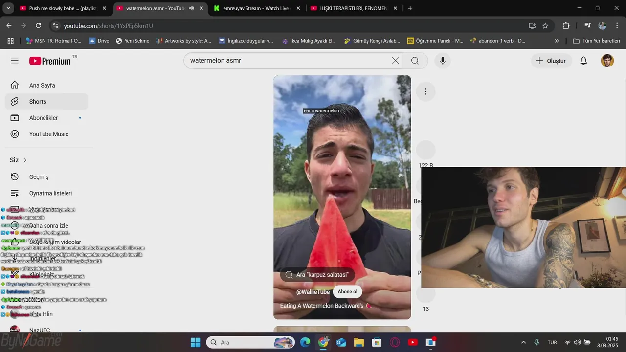The image size is (626, 352).
Task: Run search with magnifier button
Action: pyautogui.click(x=415, y=61)
